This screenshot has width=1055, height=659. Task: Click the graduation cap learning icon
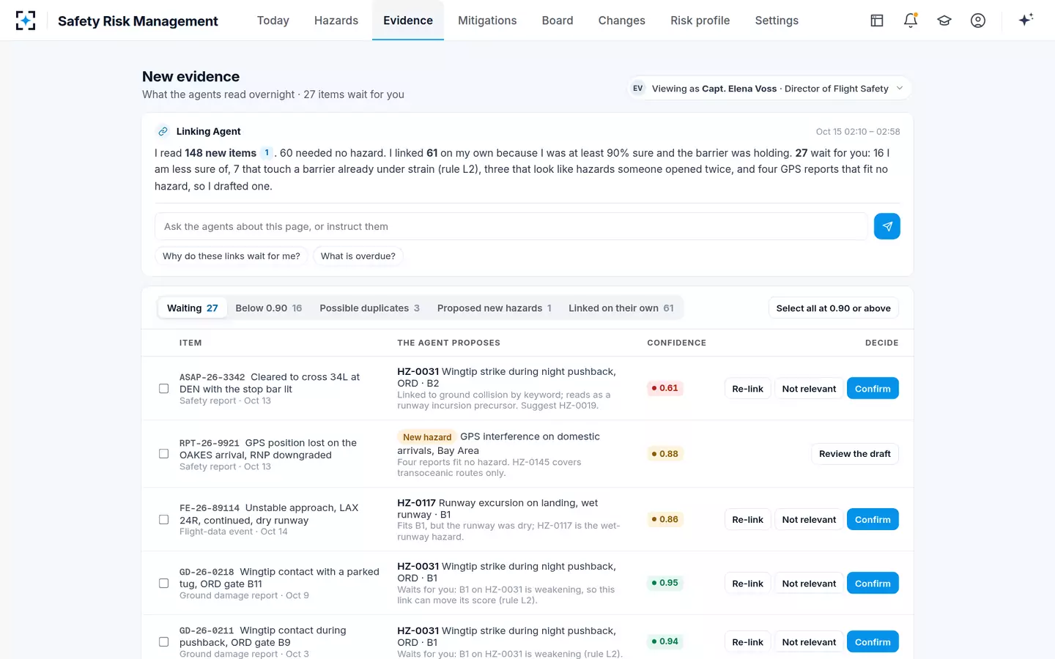[944, 21]
